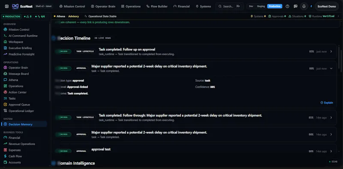Viewport: 343px width, 169px height.
Task: Open the Financial top nav tab
Action: 181,6
